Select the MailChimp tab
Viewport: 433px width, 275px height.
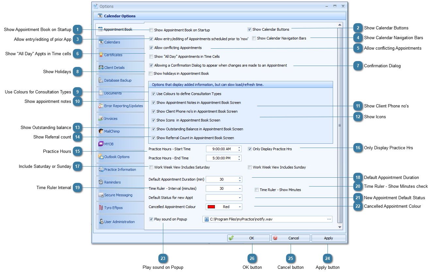[x=120, y=131]
